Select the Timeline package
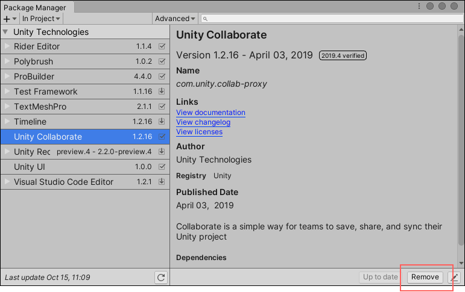The width and height of the screenshot is (465, 292). (x=85, y=122)
